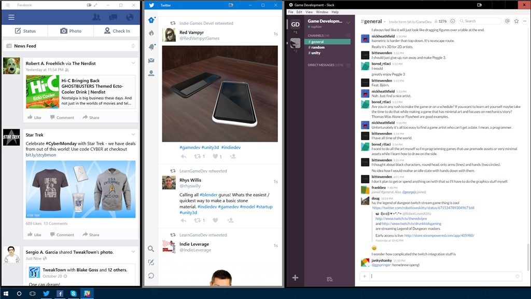Open Twitter messages envelope icon
Image resolution: width=531 pixels, height=299 pixels.
[x=151, y=60]
